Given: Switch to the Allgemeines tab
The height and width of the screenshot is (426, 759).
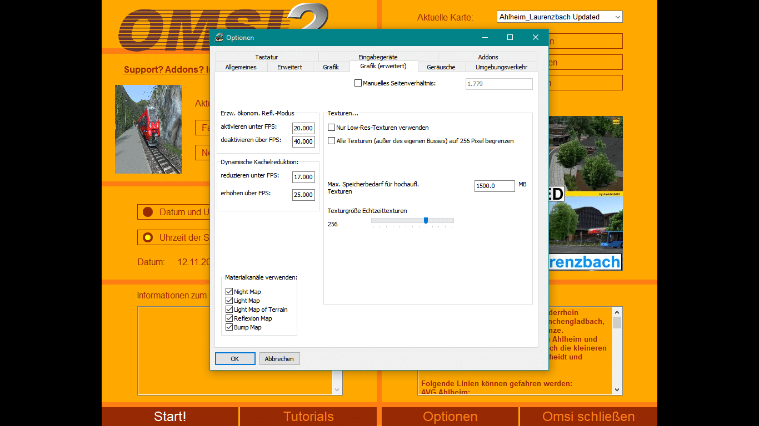Looking at the screenshot, I should [241, 67].
